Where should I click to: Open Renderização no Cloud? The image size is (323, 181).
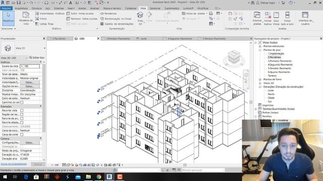point(116,19)
